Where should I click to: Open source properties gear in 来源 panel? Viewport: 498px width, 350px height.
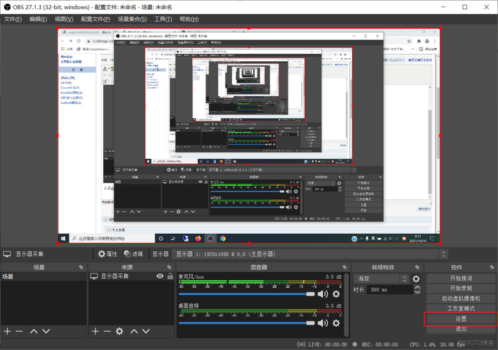119,331
